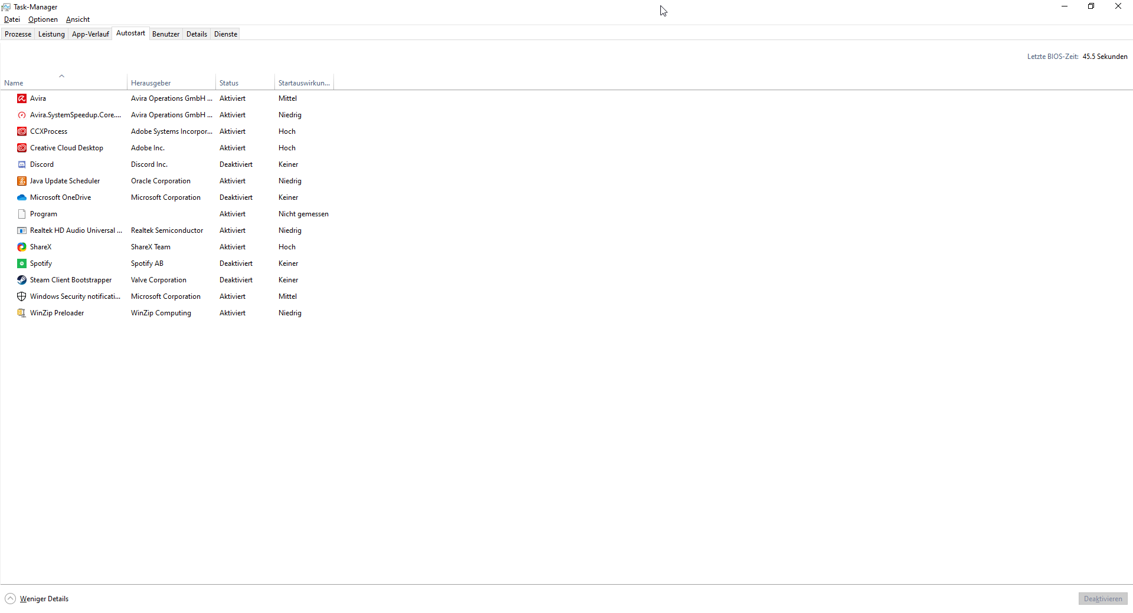Click the Discord app icon
The width and height of the screenshot is (1133, 613).
[x=22, y=164]
